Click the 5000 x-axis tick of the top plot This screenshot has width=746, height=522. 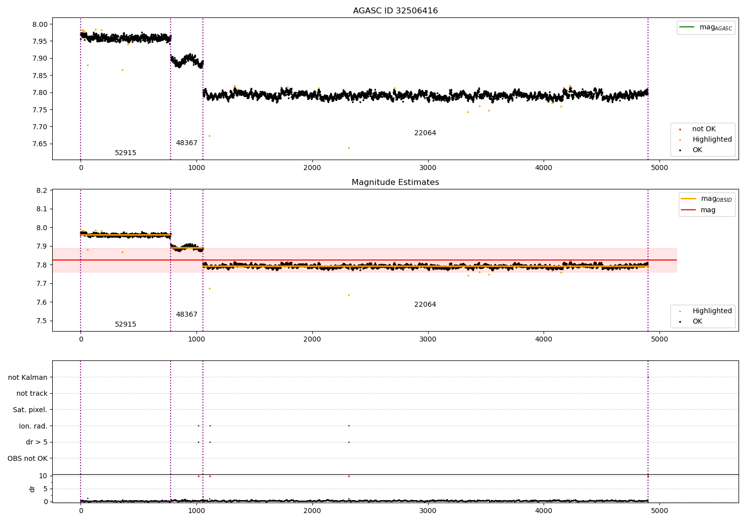659,168
